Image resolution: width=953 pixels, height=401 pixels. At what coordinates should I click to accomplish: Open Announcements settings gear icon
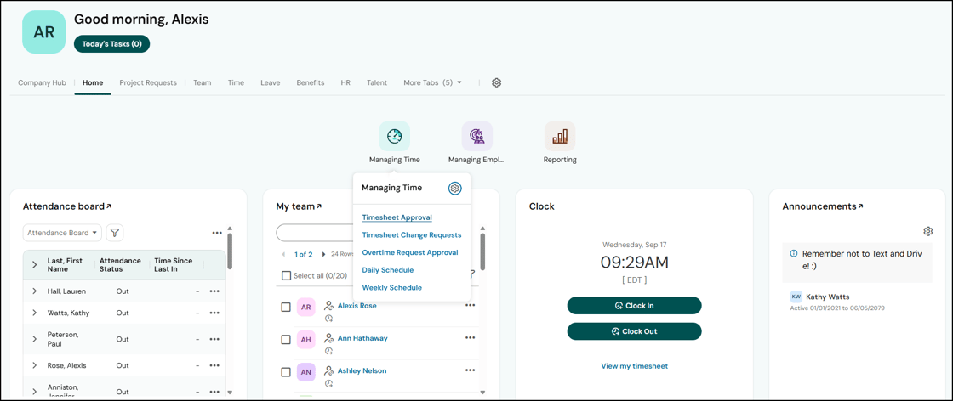coord(927,231)
